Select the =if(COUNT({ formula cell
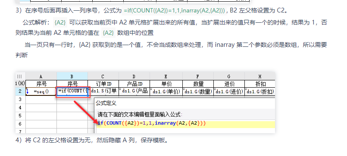 [72, 92]
